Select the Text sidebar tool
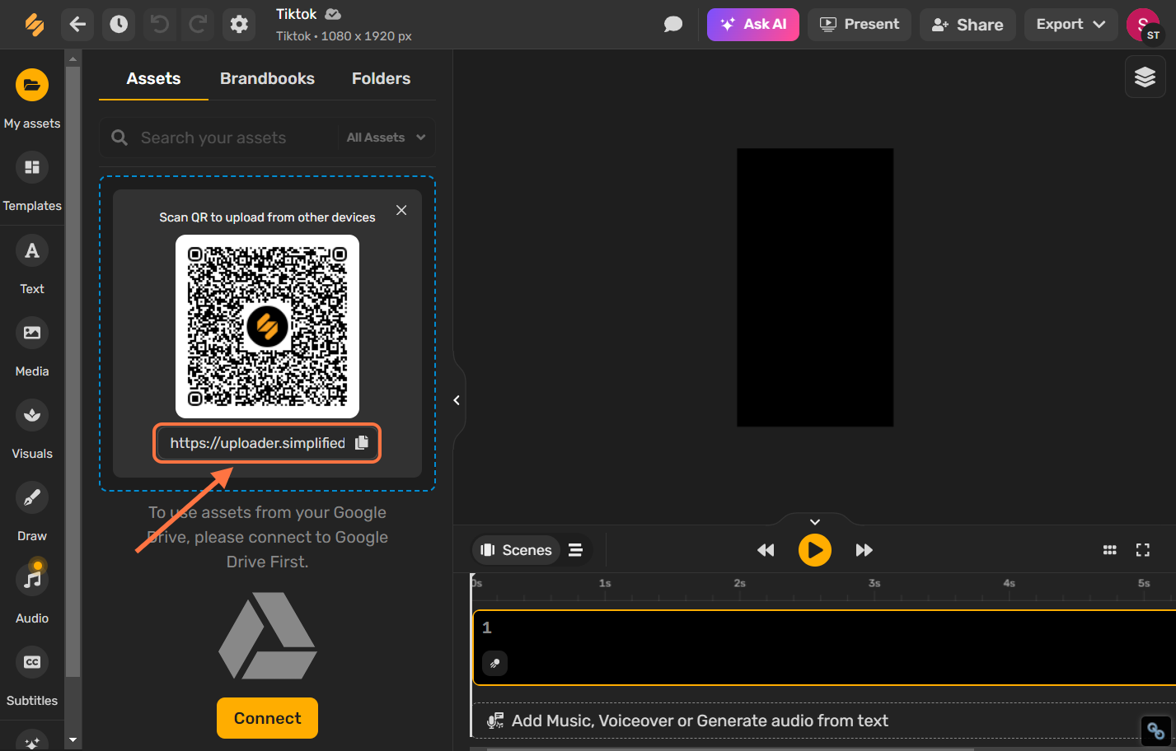This screenshot has height=751, width=1176. tap(32, 264)
